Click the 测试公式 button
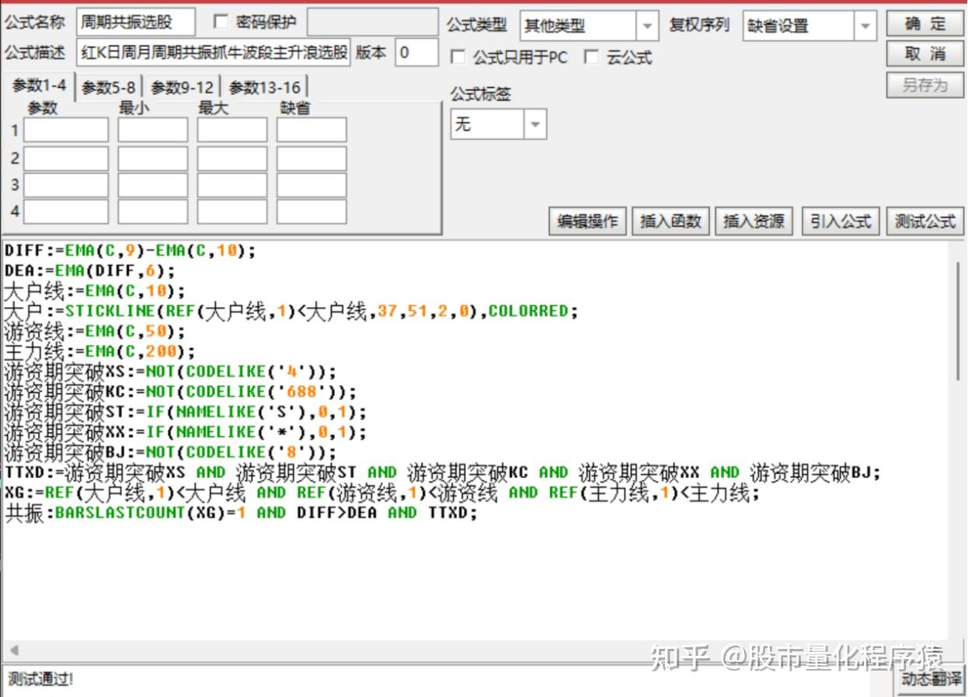Image resolution: width=968 pixels, height=697 pixels. tap(924, 221)
